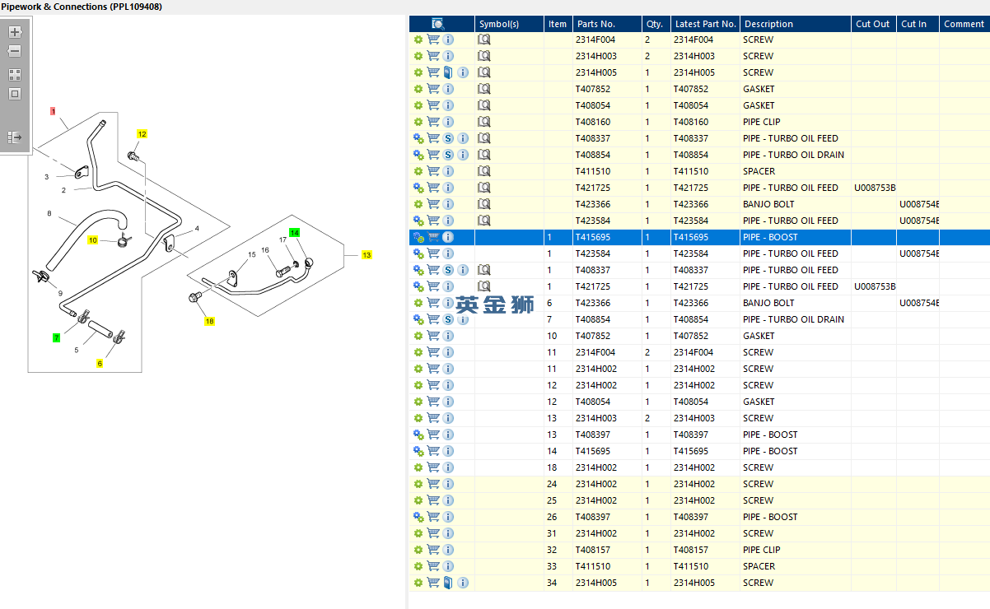The image size is (990, 609).
Task: Click blue book icon in item 34 row
Action: pos(448,583)
